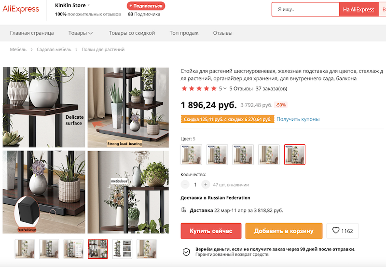Click the delivery document icon
The width and height of the screenshot is (386, 267).
(184, 210)
